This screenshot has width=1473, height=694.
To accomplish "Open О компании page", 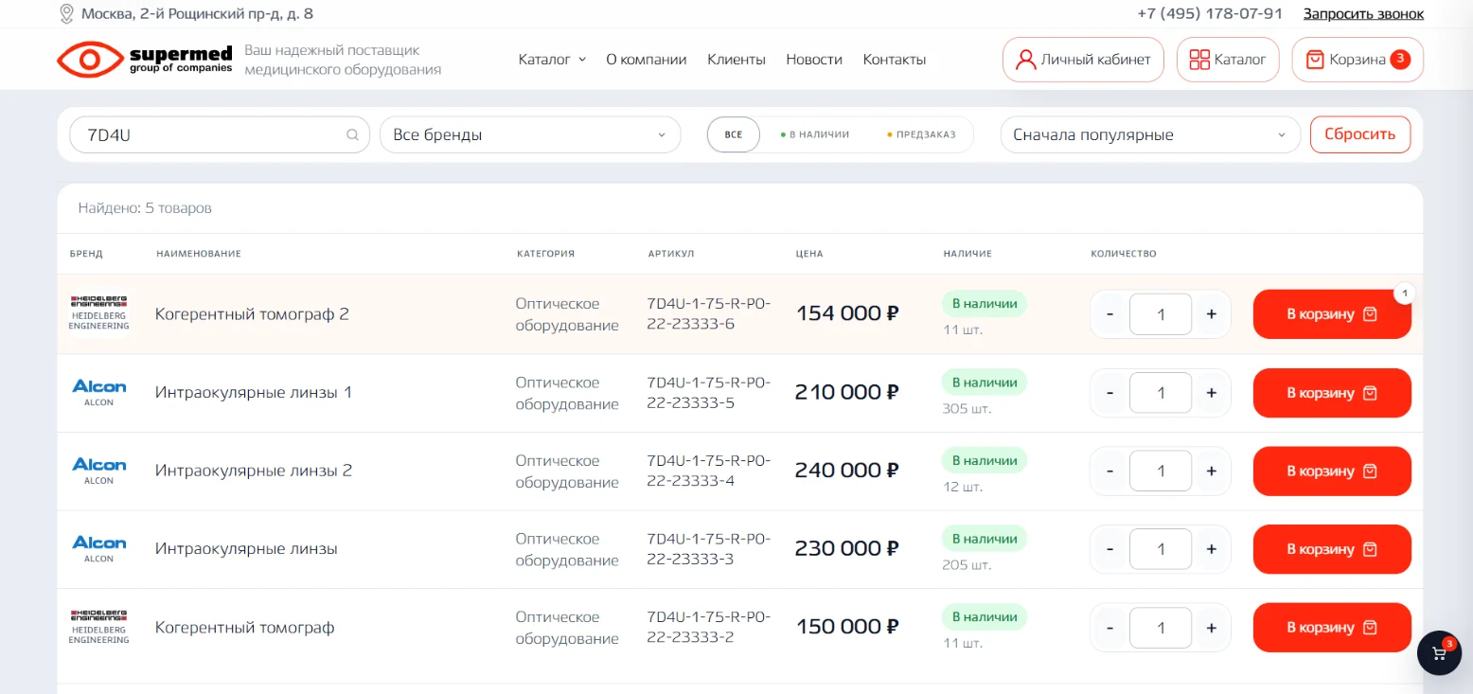I will pos(647,60).
